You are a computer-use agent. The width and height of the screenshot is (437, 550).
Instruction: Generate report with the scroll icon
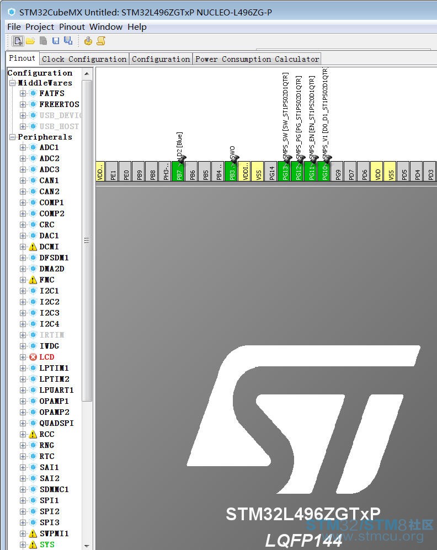coord(101,41)
